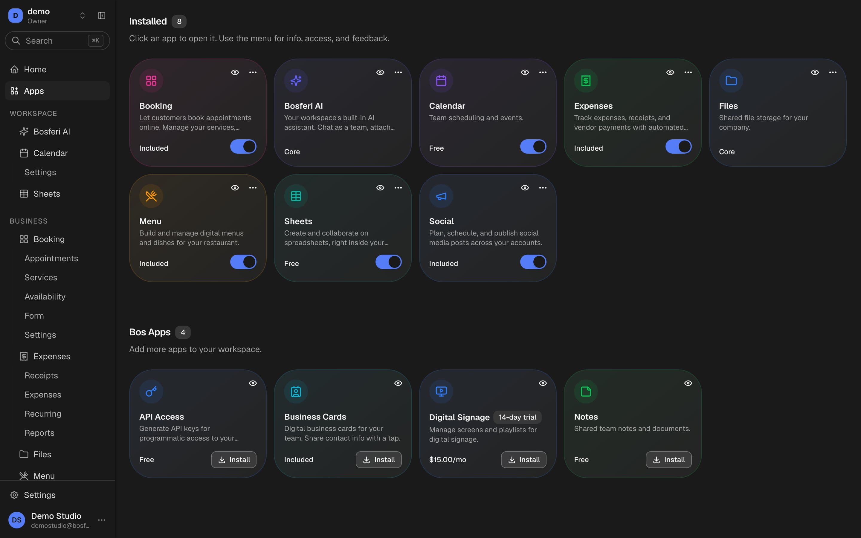Open Settings at the sidebar bottom with gear
Image resolution: width=861 pixels, height=538 pixels.
57,495
